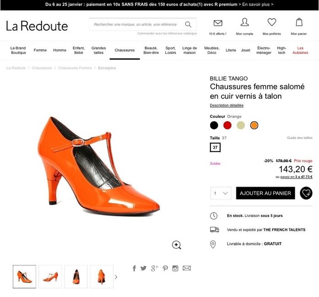Open the Description détaillée link
The width and height of the screenshot is (319, 297).
point(227,106)
